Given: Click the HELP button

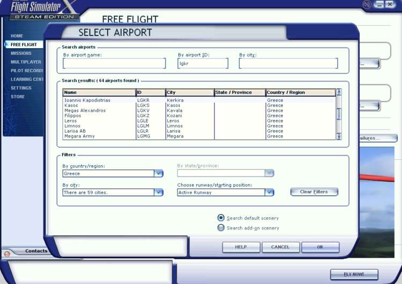Looking at the screenshot, I should pos(241,247).
